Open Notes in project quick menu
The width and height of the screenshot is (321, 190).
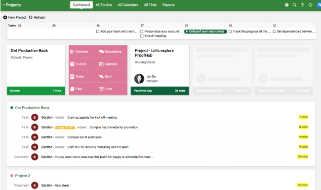pyautogui.click(x=83, y=76)
